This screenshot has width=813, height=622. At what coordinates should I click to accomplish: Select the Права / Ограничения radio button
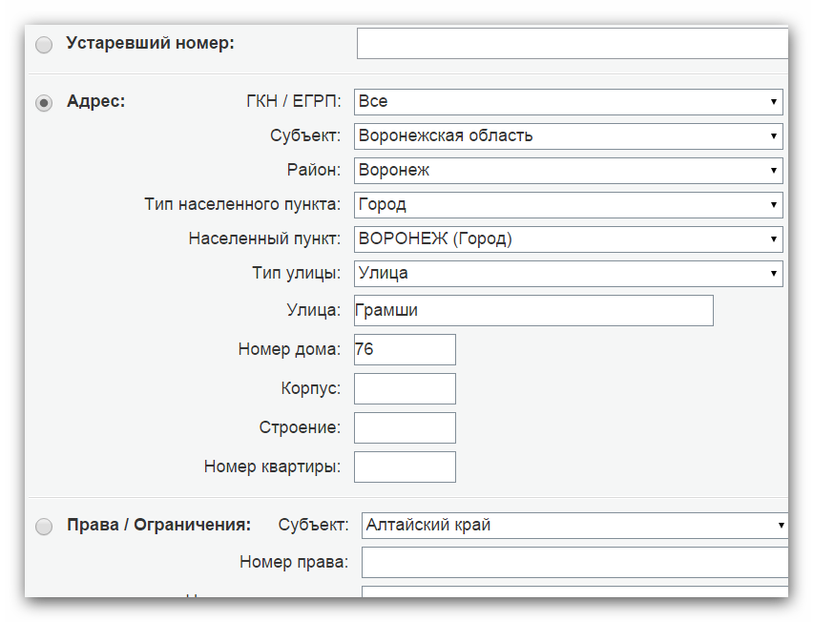point(44,527)
